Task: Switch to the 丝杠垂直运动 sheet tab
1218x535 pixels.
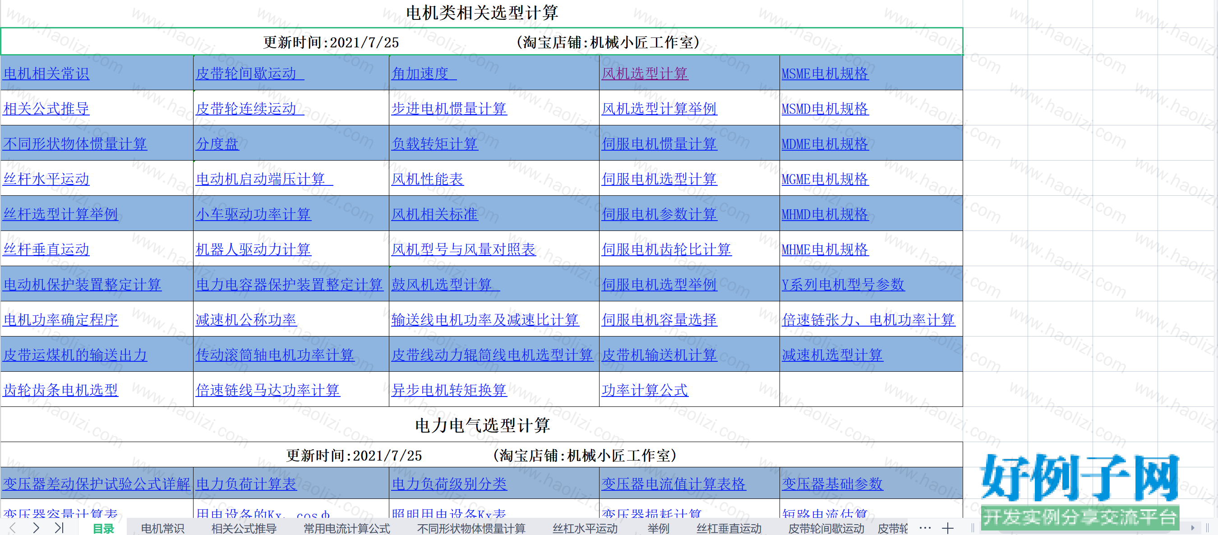Action: coord(729,528)
